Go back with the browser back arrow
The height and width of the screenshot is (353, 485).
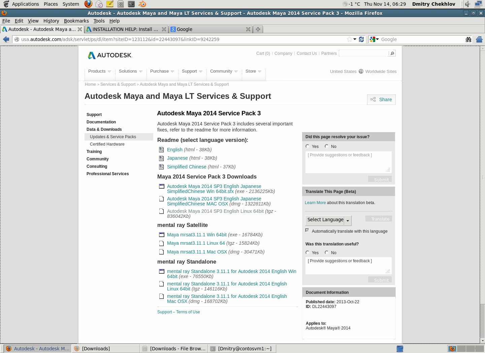6,39
